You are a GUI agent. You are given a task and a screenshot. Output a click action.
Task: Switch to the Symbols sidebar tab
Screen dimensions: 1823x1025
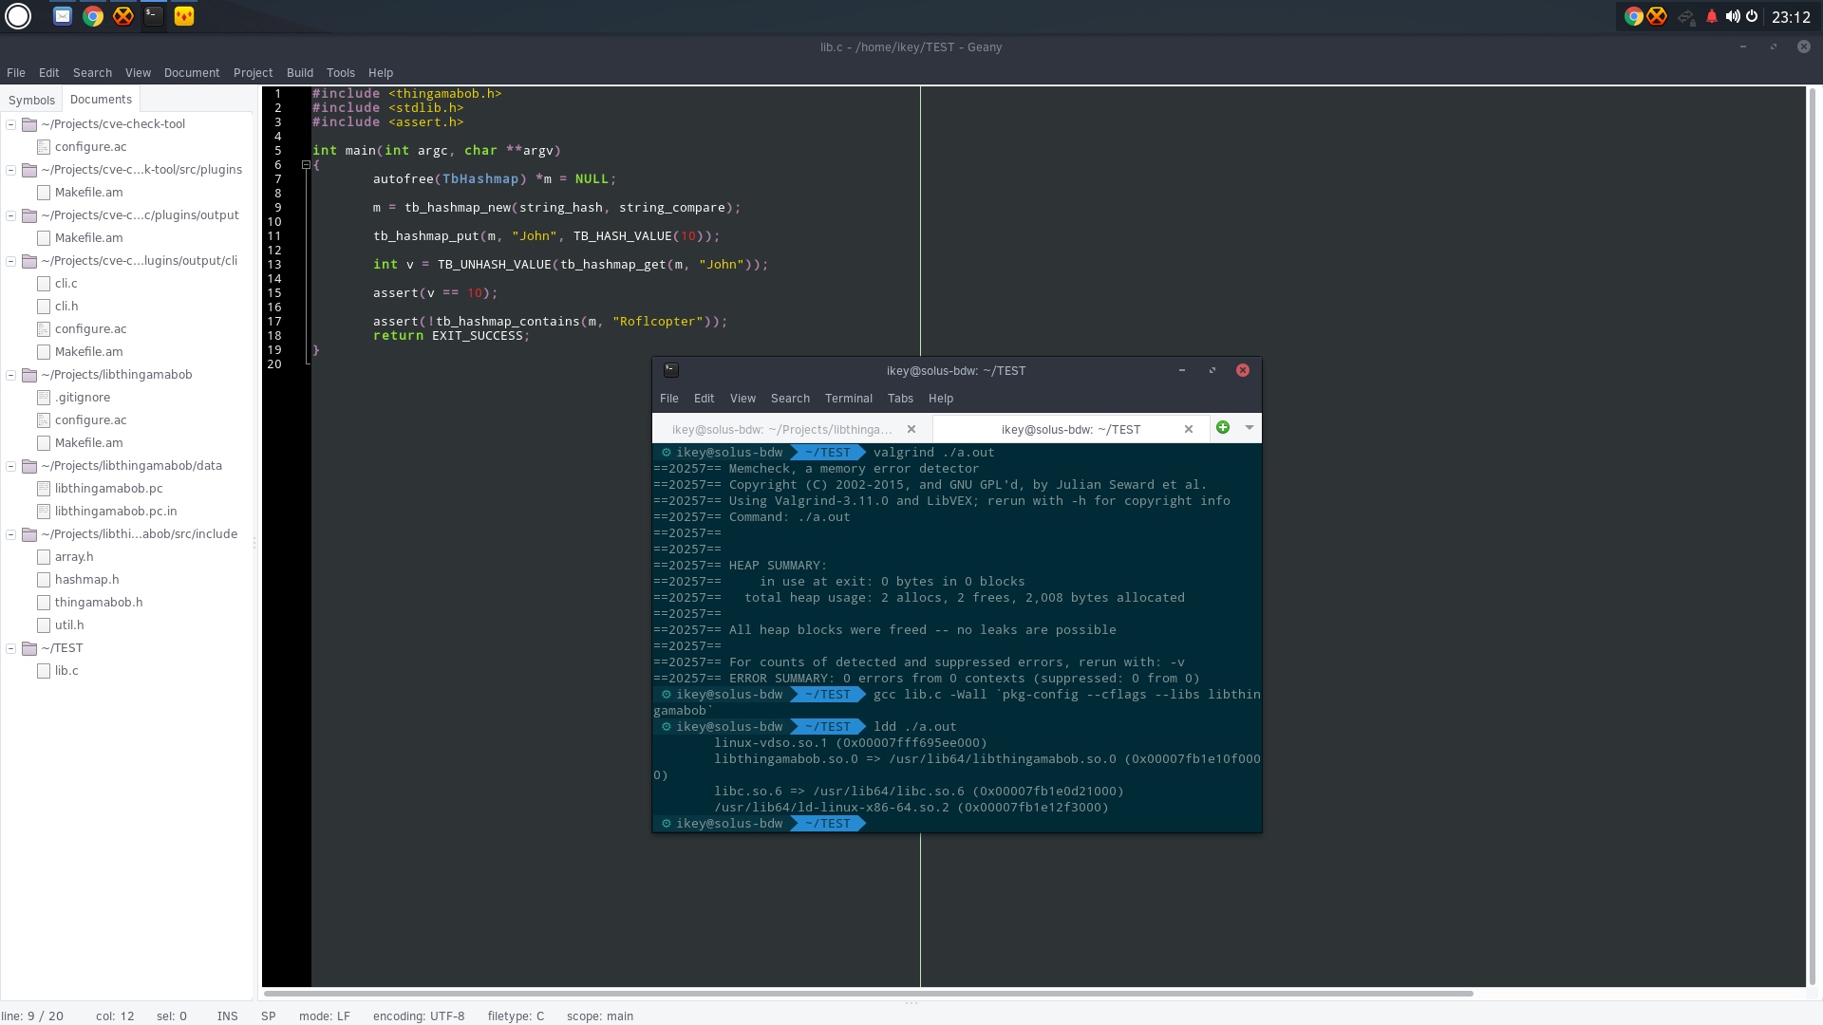point(31,100)
